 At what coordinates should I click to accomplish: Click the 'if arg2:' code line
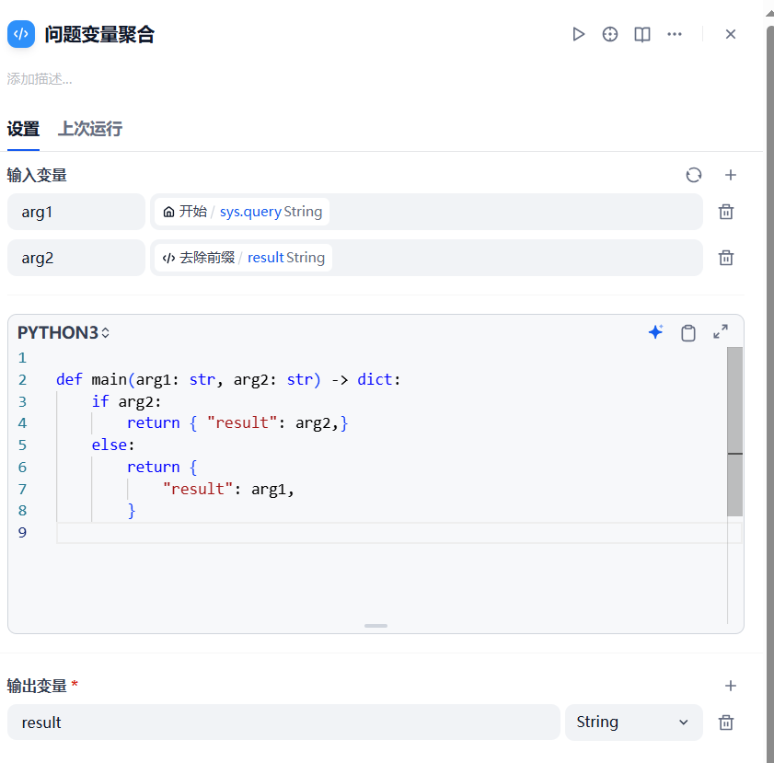(126, 401)
